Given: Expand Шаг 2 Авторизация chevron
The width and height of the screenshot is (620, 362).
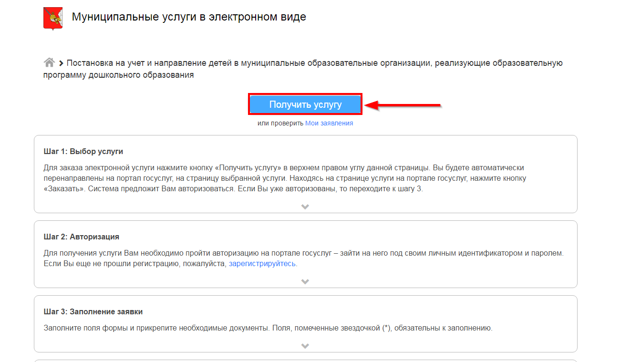Looking at the screenshot, I should click(305, 281).
